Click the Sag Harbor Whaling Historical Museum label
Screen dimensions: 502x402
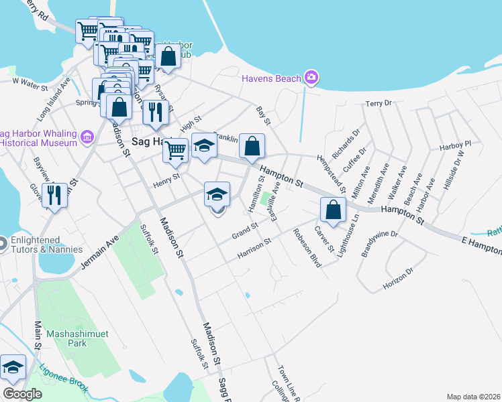[38, 138]
